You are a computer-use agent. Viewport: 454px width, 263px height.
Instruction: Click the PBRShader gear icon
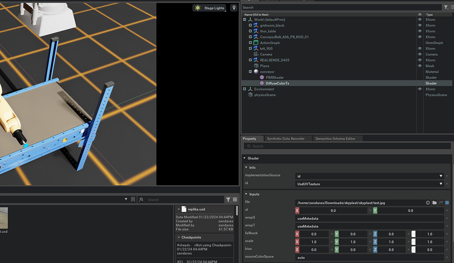pos(261,77)
